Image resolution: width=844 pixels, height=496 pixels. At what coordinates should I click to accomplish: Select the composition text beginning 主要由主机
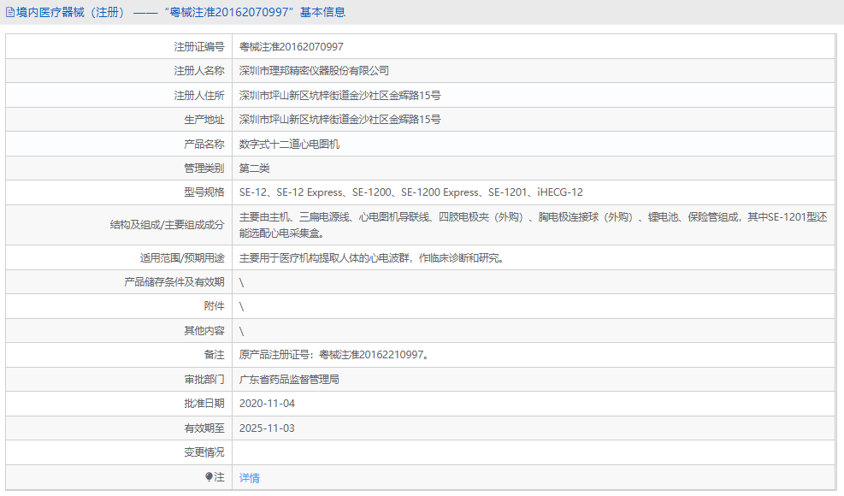pyautogui.click(x=533, y=225)
